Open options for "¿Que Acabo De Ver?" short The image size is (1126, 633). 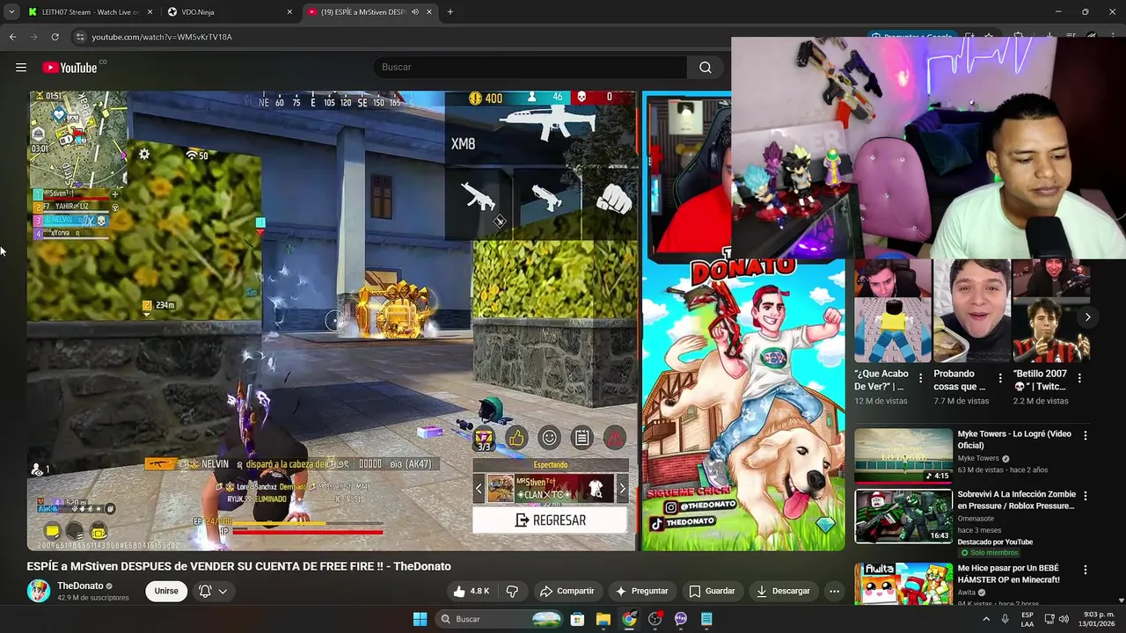[x=920, y=379]
